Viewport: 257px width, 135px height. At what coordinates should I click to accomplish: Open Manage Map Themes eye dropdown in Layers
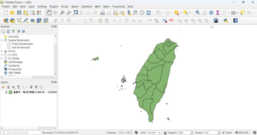pyautogui.click(x=14, y=87)
